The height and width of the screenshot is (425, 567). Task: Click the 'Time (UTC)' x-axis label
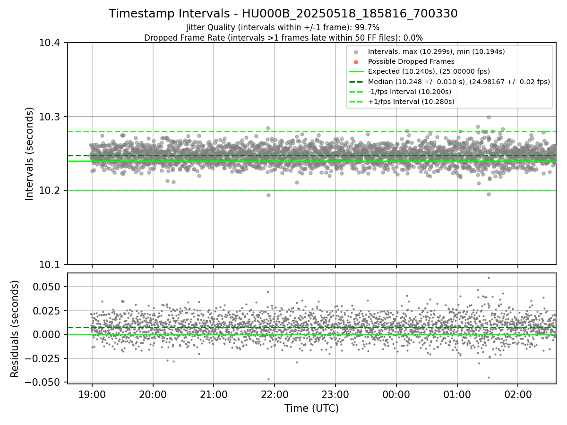click(x=311, y=408)
